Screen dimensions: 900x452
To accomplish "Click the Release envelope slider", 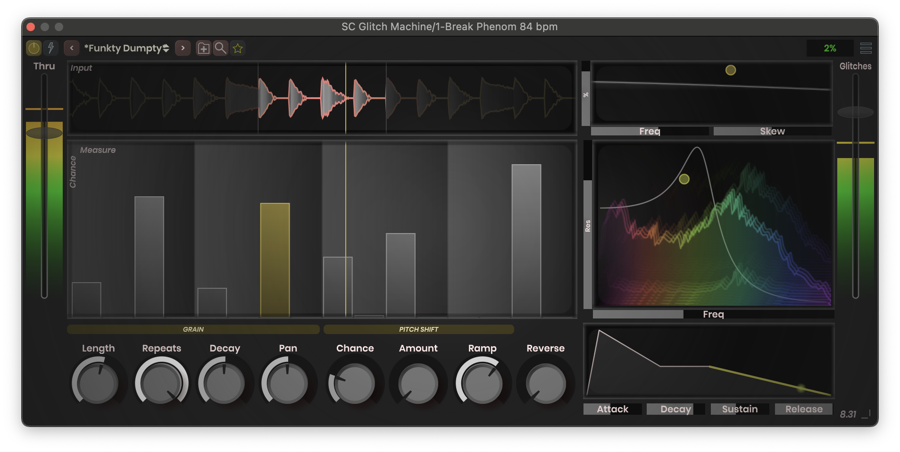I will 803,409.
